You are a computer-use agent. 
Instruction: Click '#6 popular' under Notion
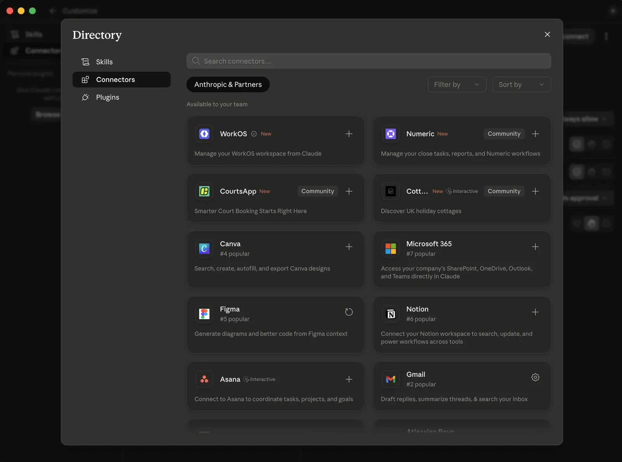point(421,319)
